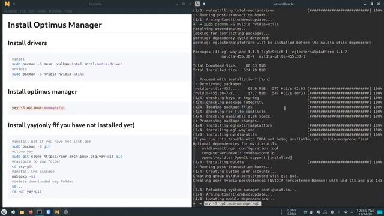The image size is (384, 216).
Task: Click the 'sudo pacman -S nvidia nvidia-utils' note line
Action: 48,74
